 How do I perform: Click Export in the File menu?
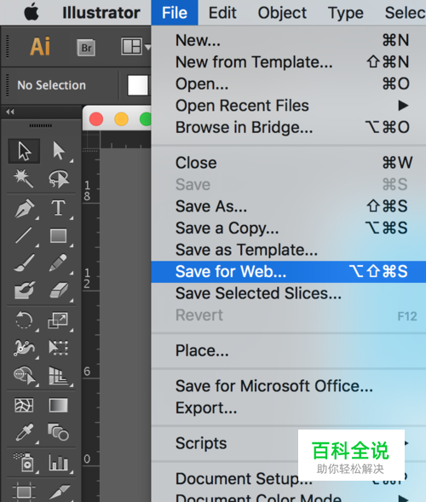(x=206, y=408)
